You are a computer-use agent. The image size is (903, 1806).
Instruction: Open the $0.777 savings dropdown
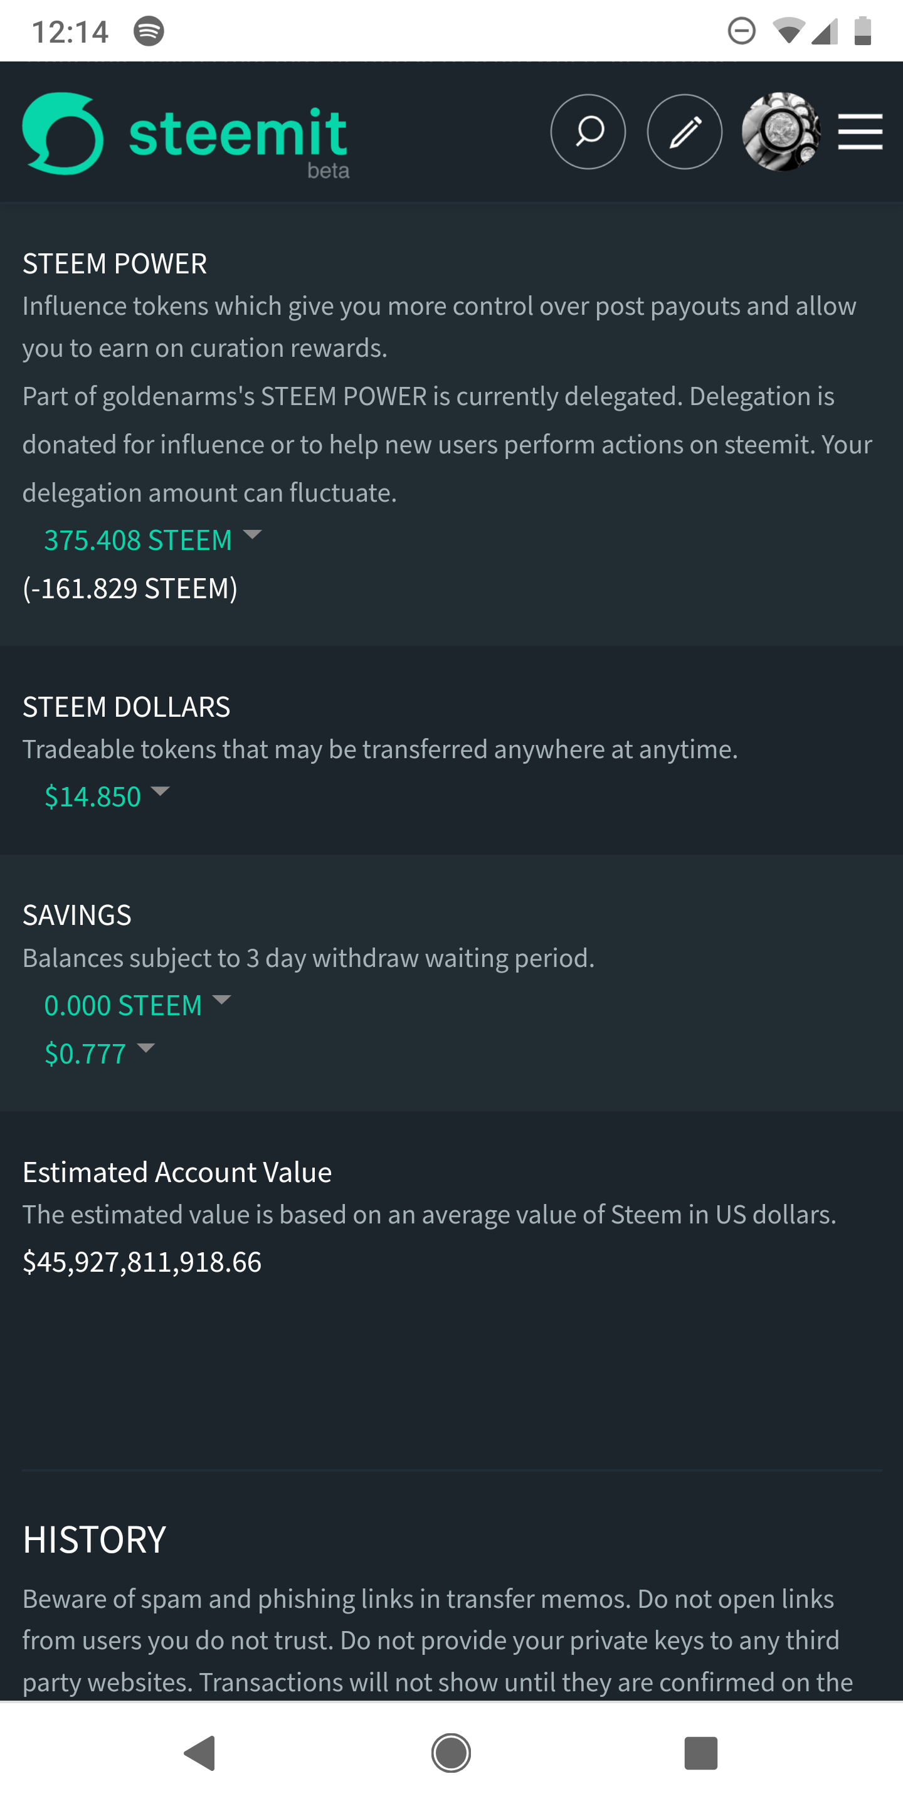pyautogui.click(x=146, y=1048)
